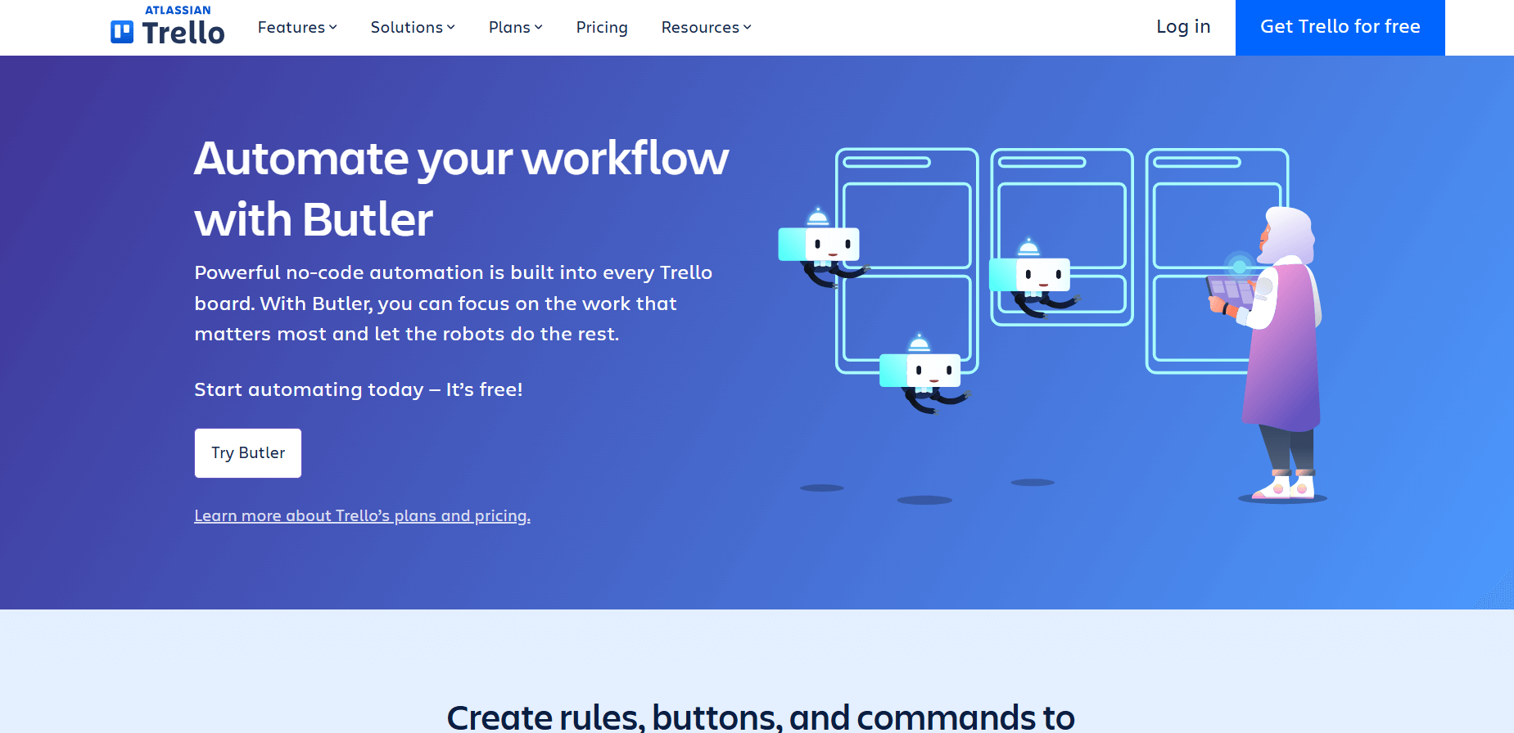The image size is (1514, 733).
Task: Click 'Start automating today – It's free!' text
Action: [359, 390]
